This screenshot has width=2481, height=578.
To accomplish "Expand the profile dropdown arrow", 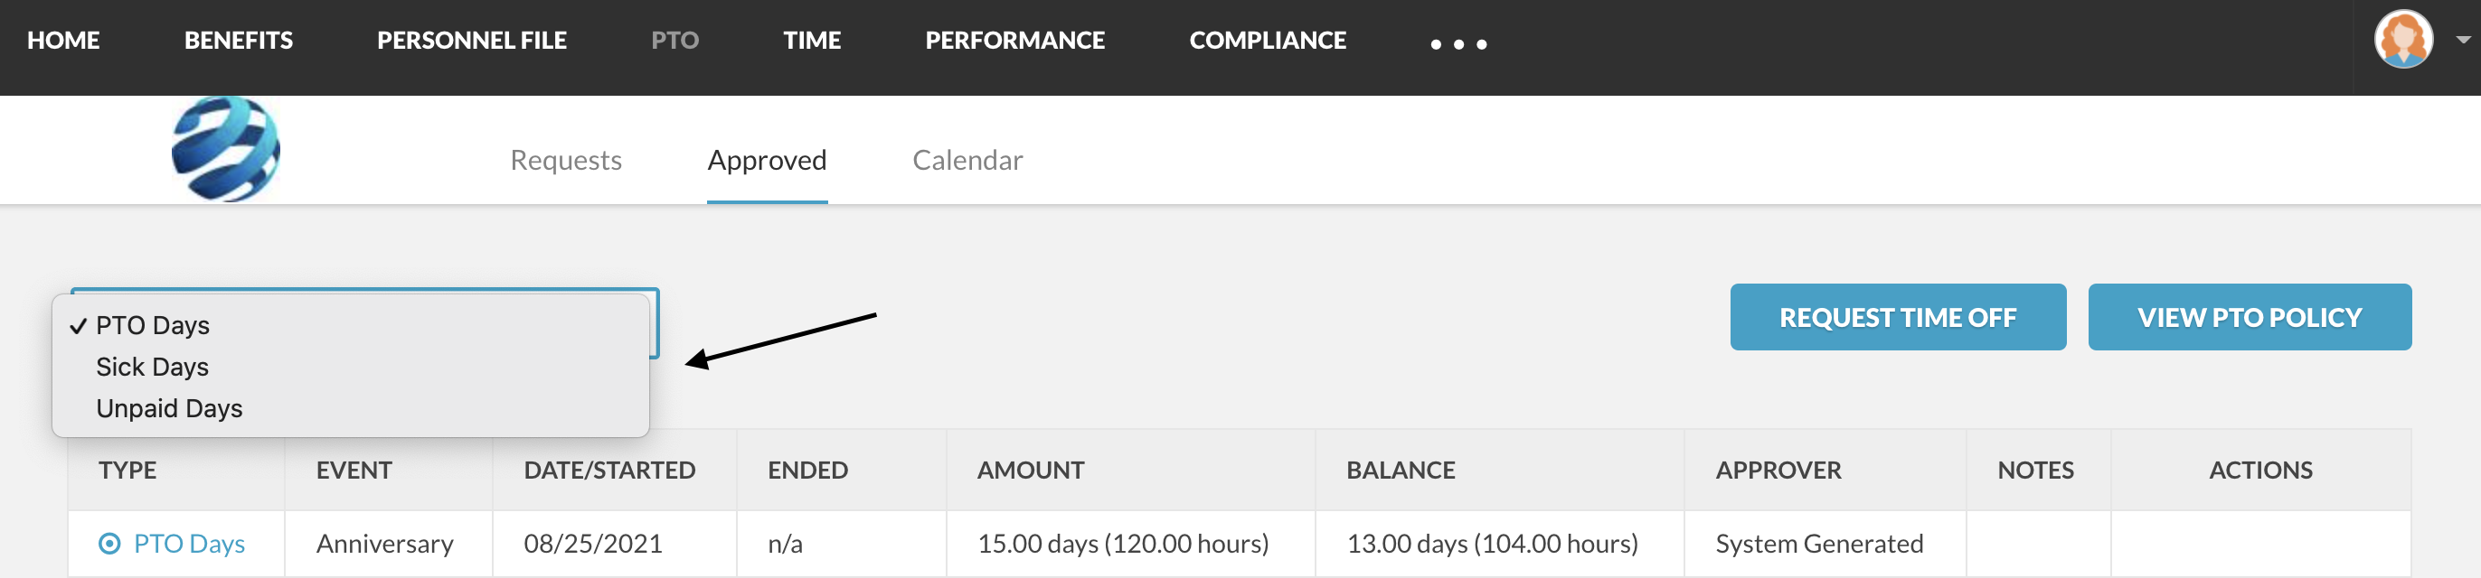I will click(2463, 41).
